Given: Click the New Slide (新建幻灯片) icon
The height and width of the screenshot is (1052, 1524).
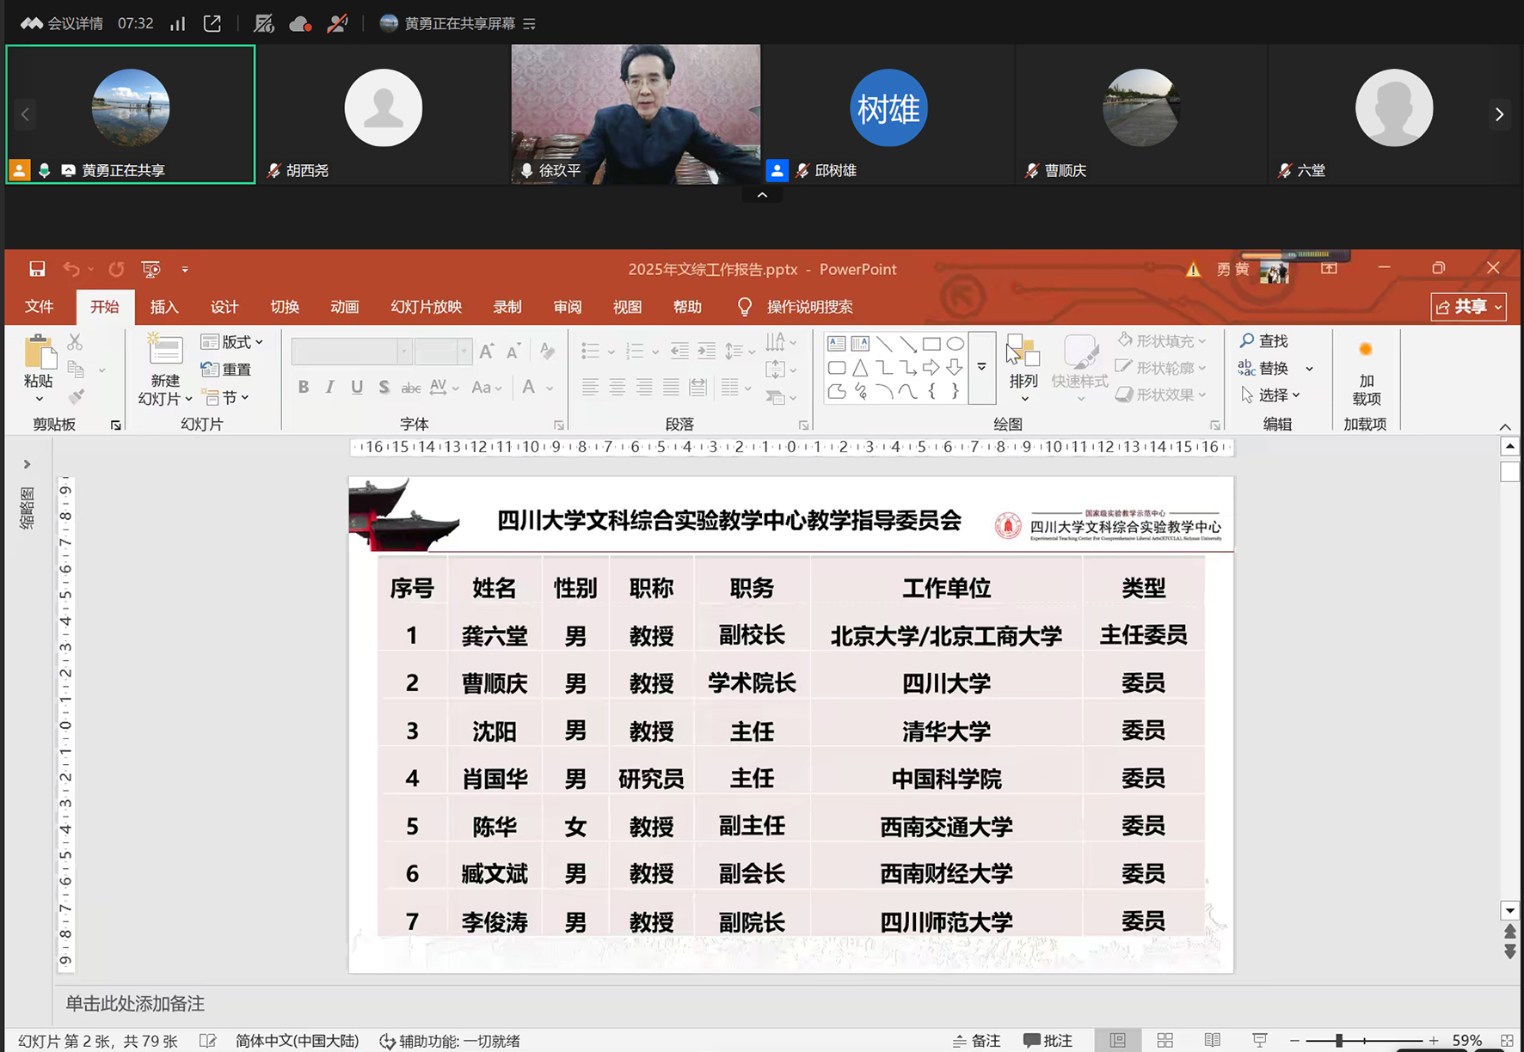Looking at the screenshot, I should (x=165, y=352).
